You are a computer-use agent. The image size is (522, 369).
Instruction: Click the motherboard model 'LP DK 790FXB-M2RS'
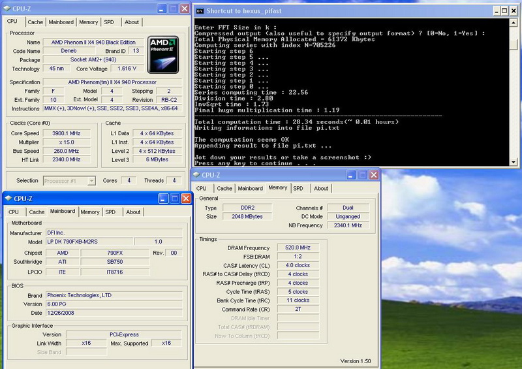pyautogui.click(x=89, y=242)
